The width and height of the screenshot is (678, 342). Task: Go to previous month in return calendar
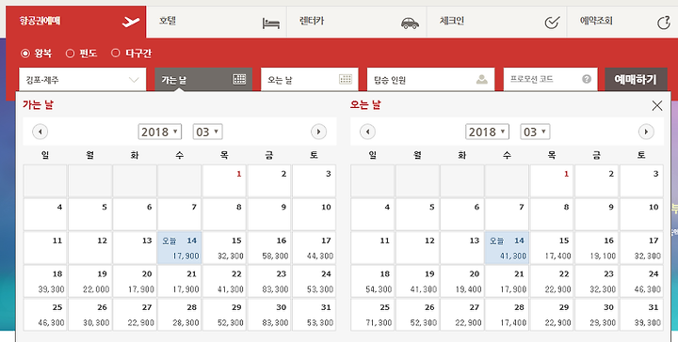coord(367,132)
